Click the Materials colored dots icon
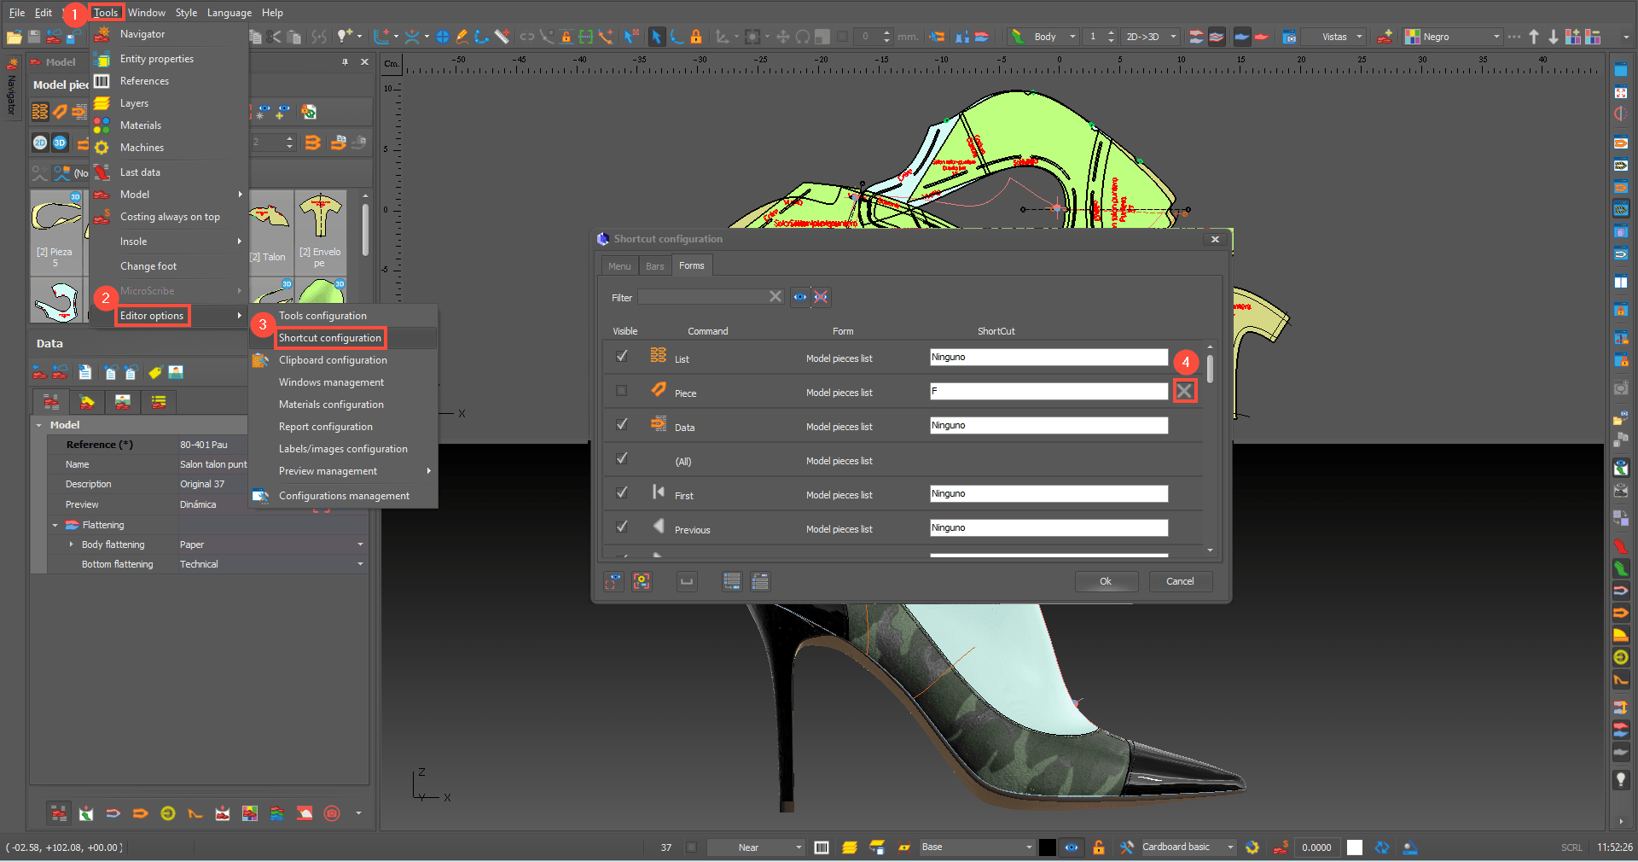 coord(102,125)
